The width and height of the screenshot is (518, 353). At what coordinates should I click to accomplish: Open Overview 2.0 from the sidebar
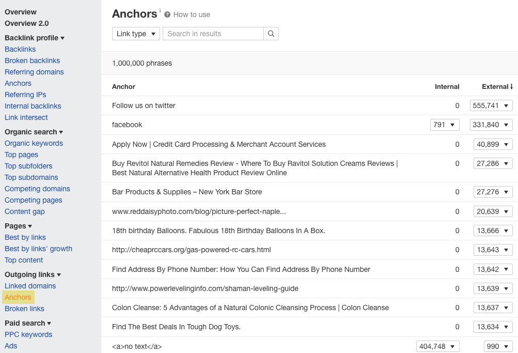coord(26,23)
